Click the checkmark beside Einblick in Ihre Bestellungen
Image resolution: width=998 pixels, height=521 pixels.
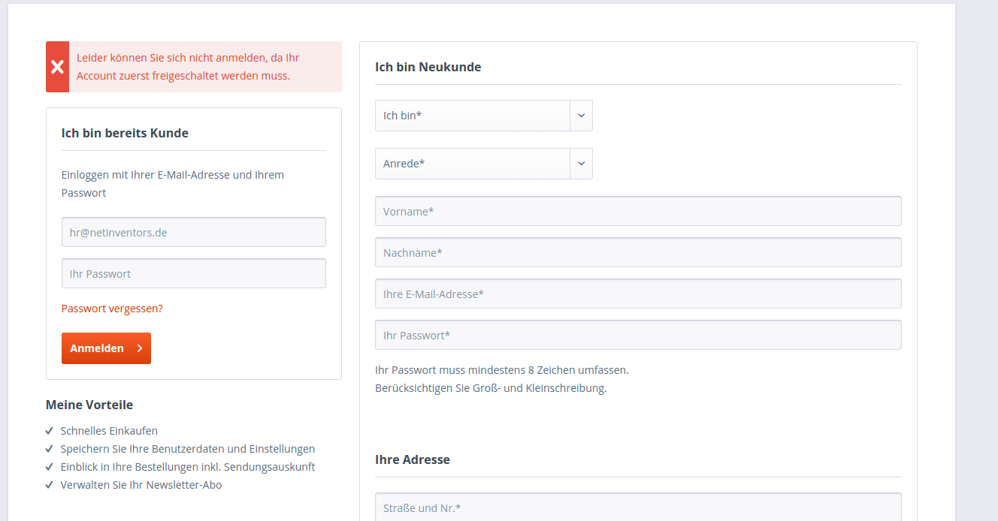click(x=50, y=467)
